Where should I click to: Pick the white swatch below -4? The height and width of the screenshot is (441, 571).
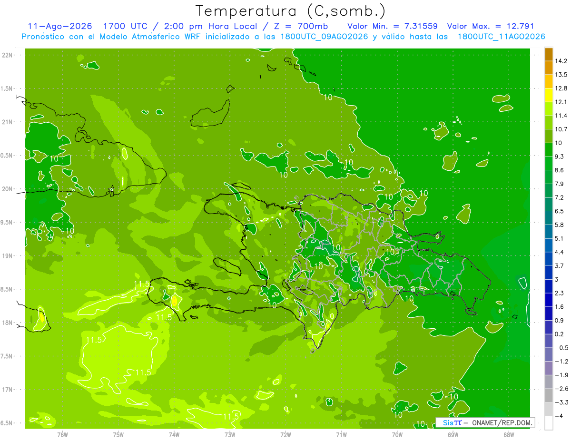pyautogui.click(x=549, y=422)
